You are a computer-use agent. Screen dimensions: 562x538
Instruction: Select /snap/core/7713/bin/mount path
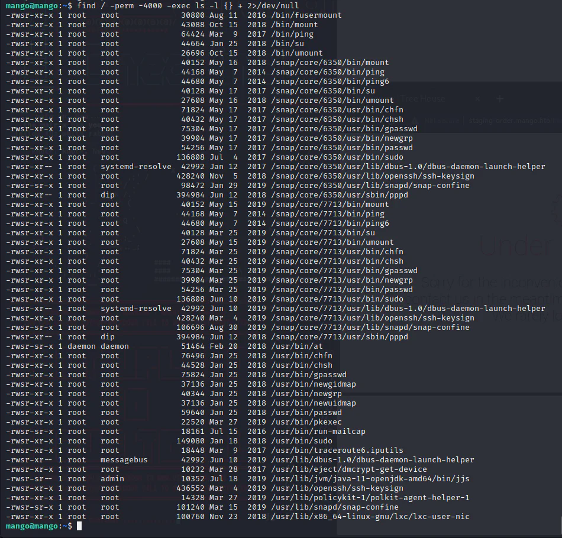(x=330, y=205)
